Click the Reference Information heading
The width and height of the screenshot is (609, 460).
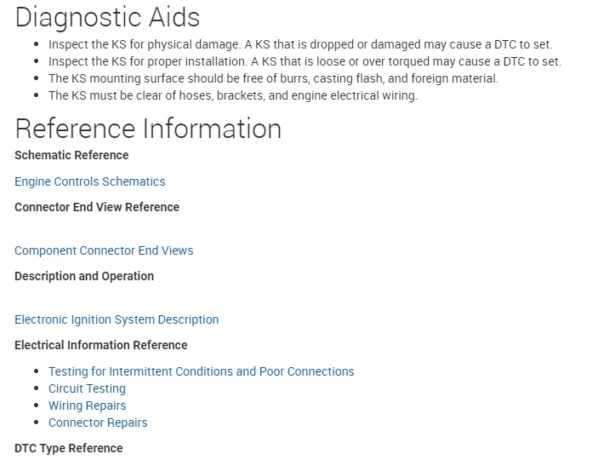(x=148, y=129)
